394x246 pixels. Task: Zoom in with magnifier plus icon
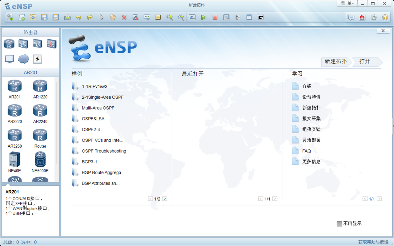coord(170,17)
